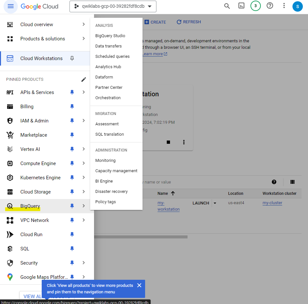This screenshot has height=304, width=308.
Task: Open the account avatar S
Action: click(x=297, y=6)
